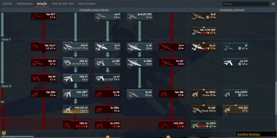
Task: Click the 3/5 rank progress indicator
Action: 2,102
